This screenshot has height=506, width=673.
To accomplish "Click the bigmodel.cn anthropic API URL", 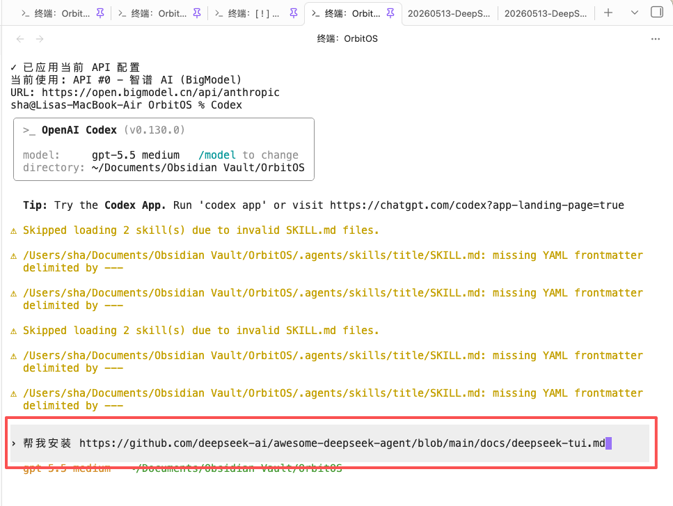I will (x=161, y=93).
